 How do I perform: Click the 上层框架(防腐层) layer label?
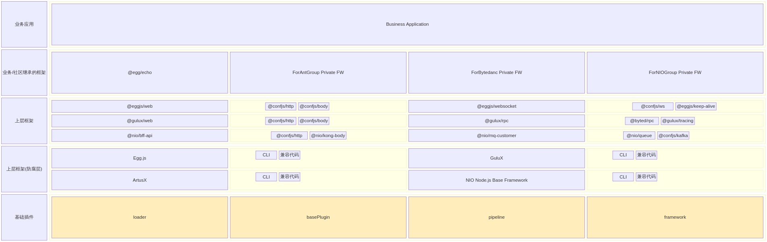pyautogui.click(x=24, y=169)
